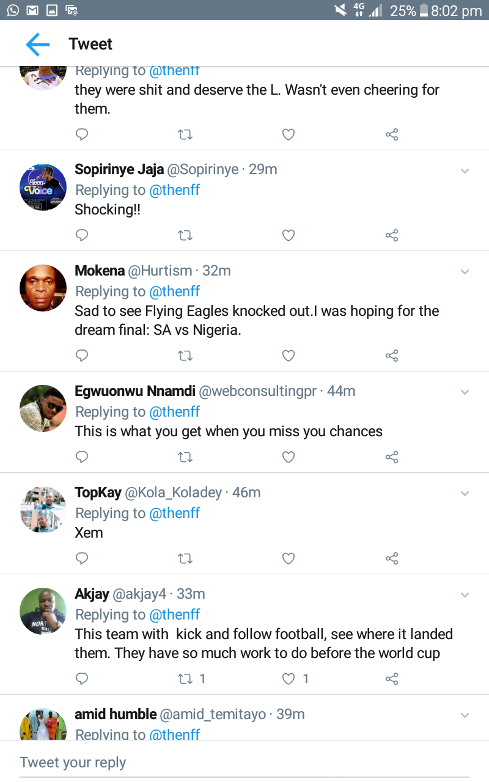Open dropdown arrow on Sopirinye Jaja's tweet

(x=465, y=171)
